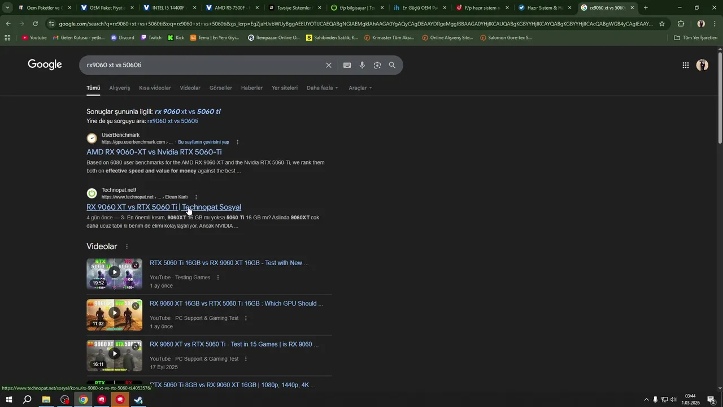Switch to the Görseller tab
Viewport: 723px width, 407px height.
click(220, 88)
